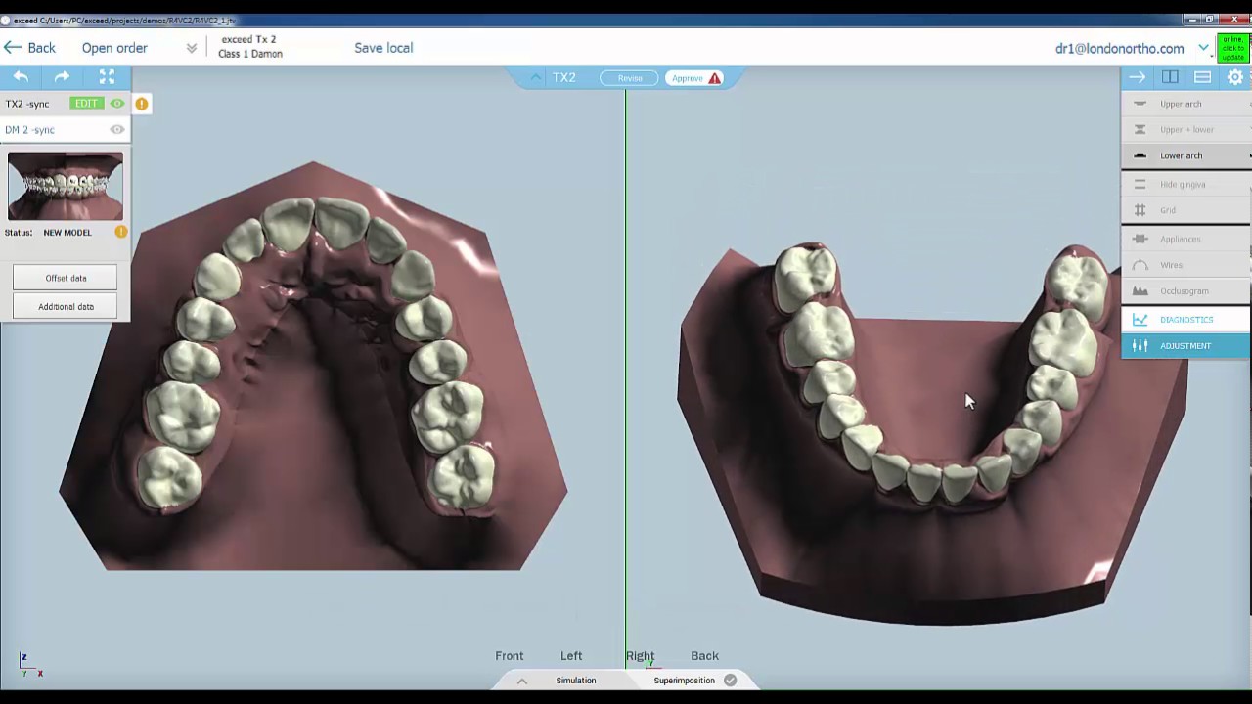Expand the Lower arch submenu arrow
The width and height of the screenshot is (1252, 704).
tap(1249, 155)
